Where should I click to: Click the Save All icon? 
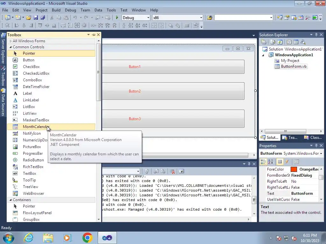[43, 18]
